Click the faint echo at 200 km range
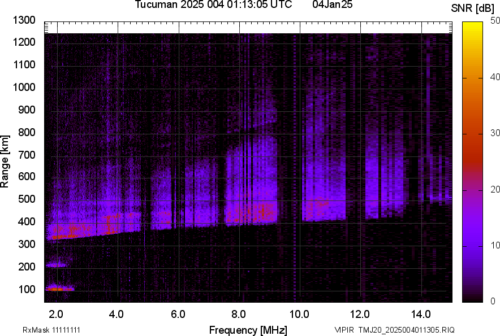500x336 pixels. [x=56, y=264]
